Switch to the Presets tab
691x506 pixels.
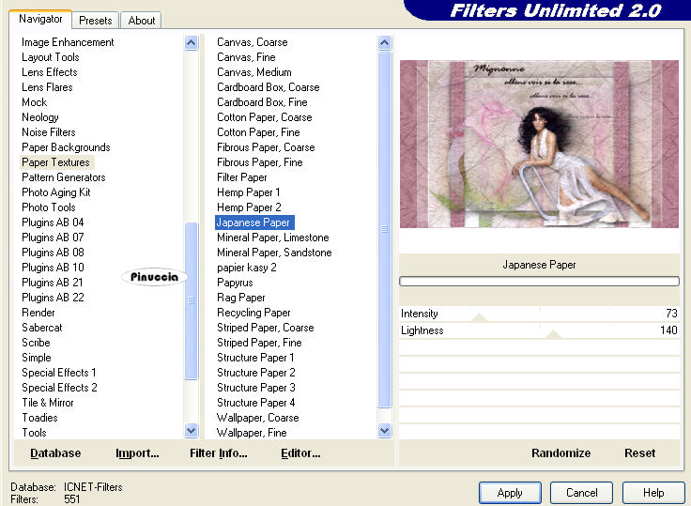coord(95,21)
